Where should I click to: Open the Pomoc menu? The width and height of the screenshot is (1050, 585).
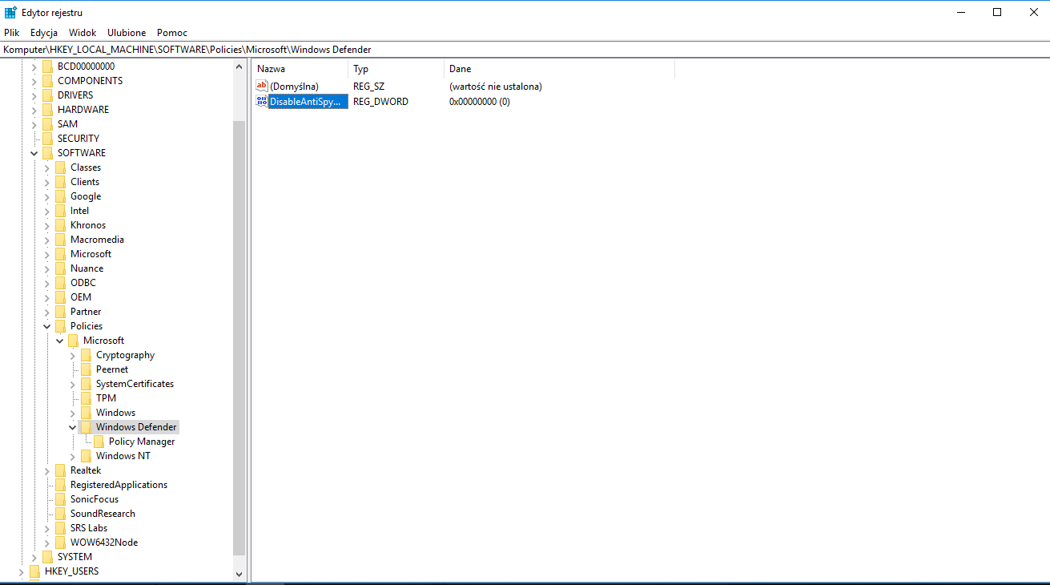(172, 33)
